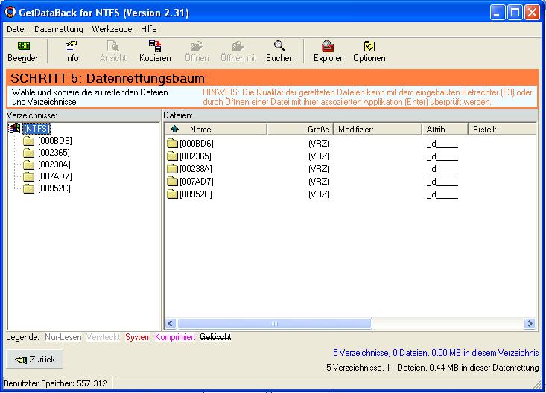546x393 pixels.
Task: Click folder icon of [000BD6] in file list
Action: tap(172, 144)
